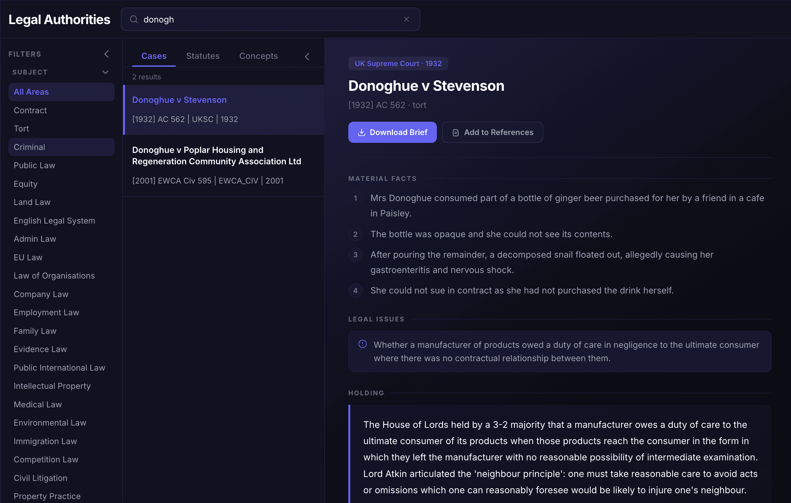Filter by Employment Law subject

point(62,313)
